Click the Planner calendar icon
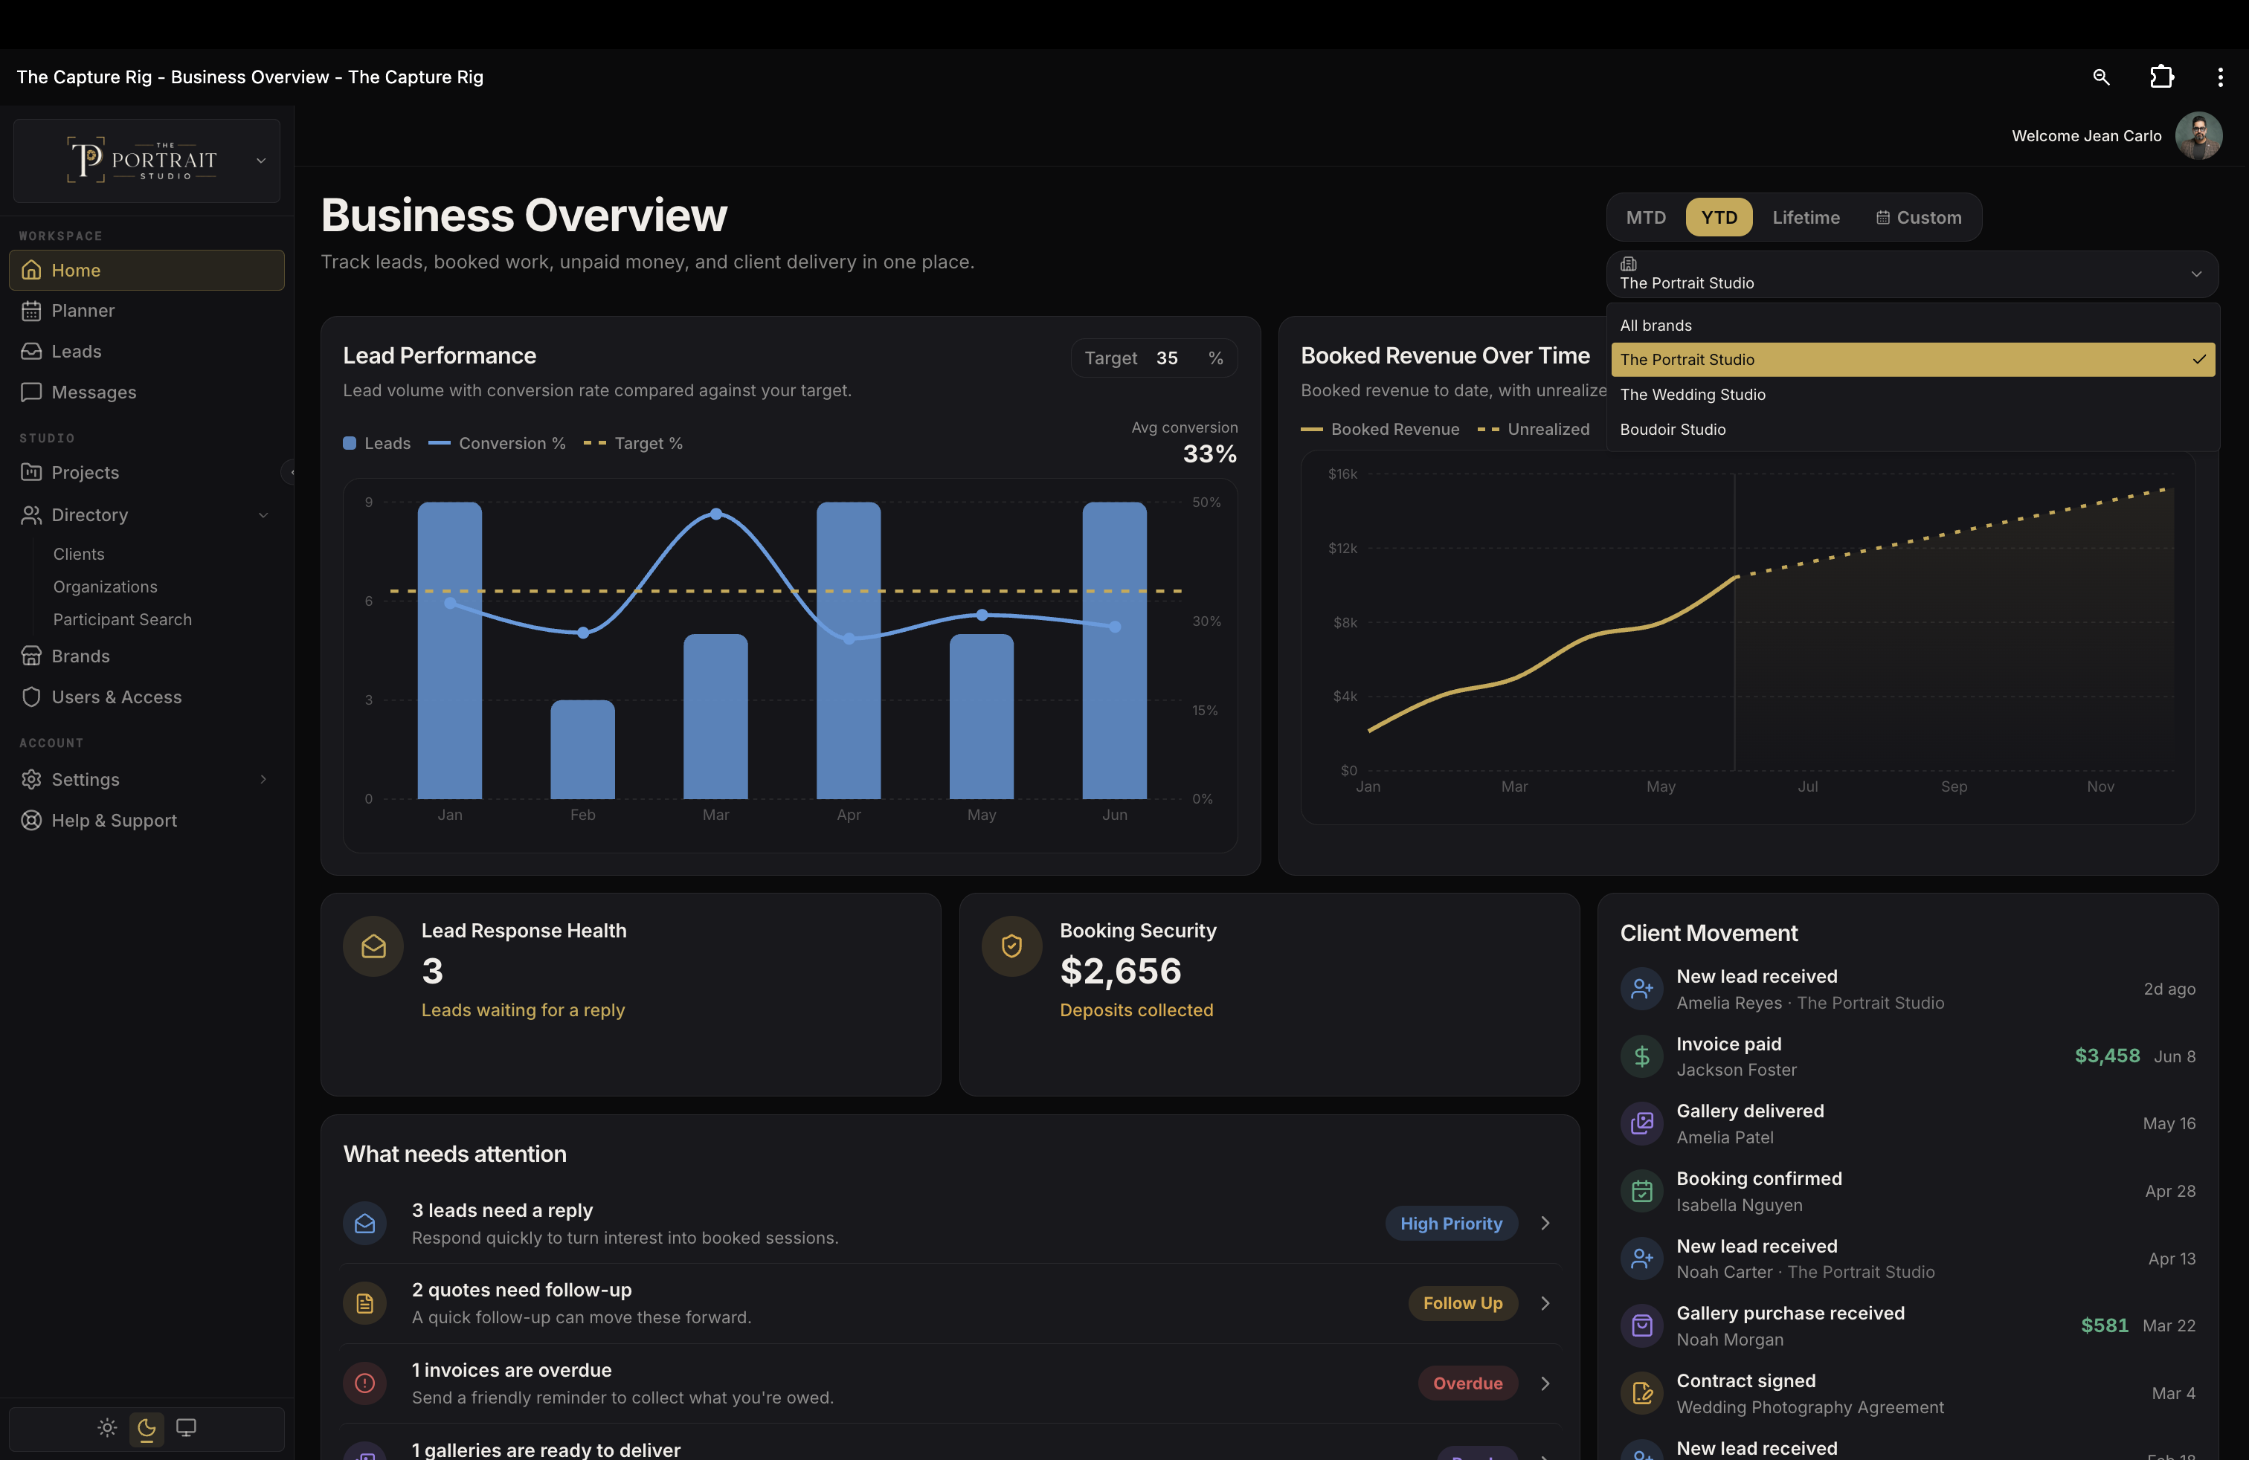This screenshot has width=2249, height=1460. coord(31,311)
